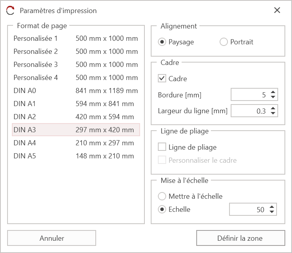Decrease Largeur du ligne with down arrow

(x=273, y=114)
